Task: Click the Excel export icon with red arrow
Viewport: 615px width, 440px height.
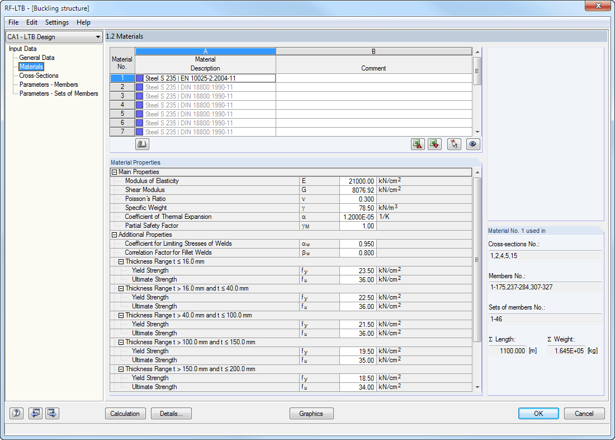Action: pyautogui.click(x=418, y=144)
